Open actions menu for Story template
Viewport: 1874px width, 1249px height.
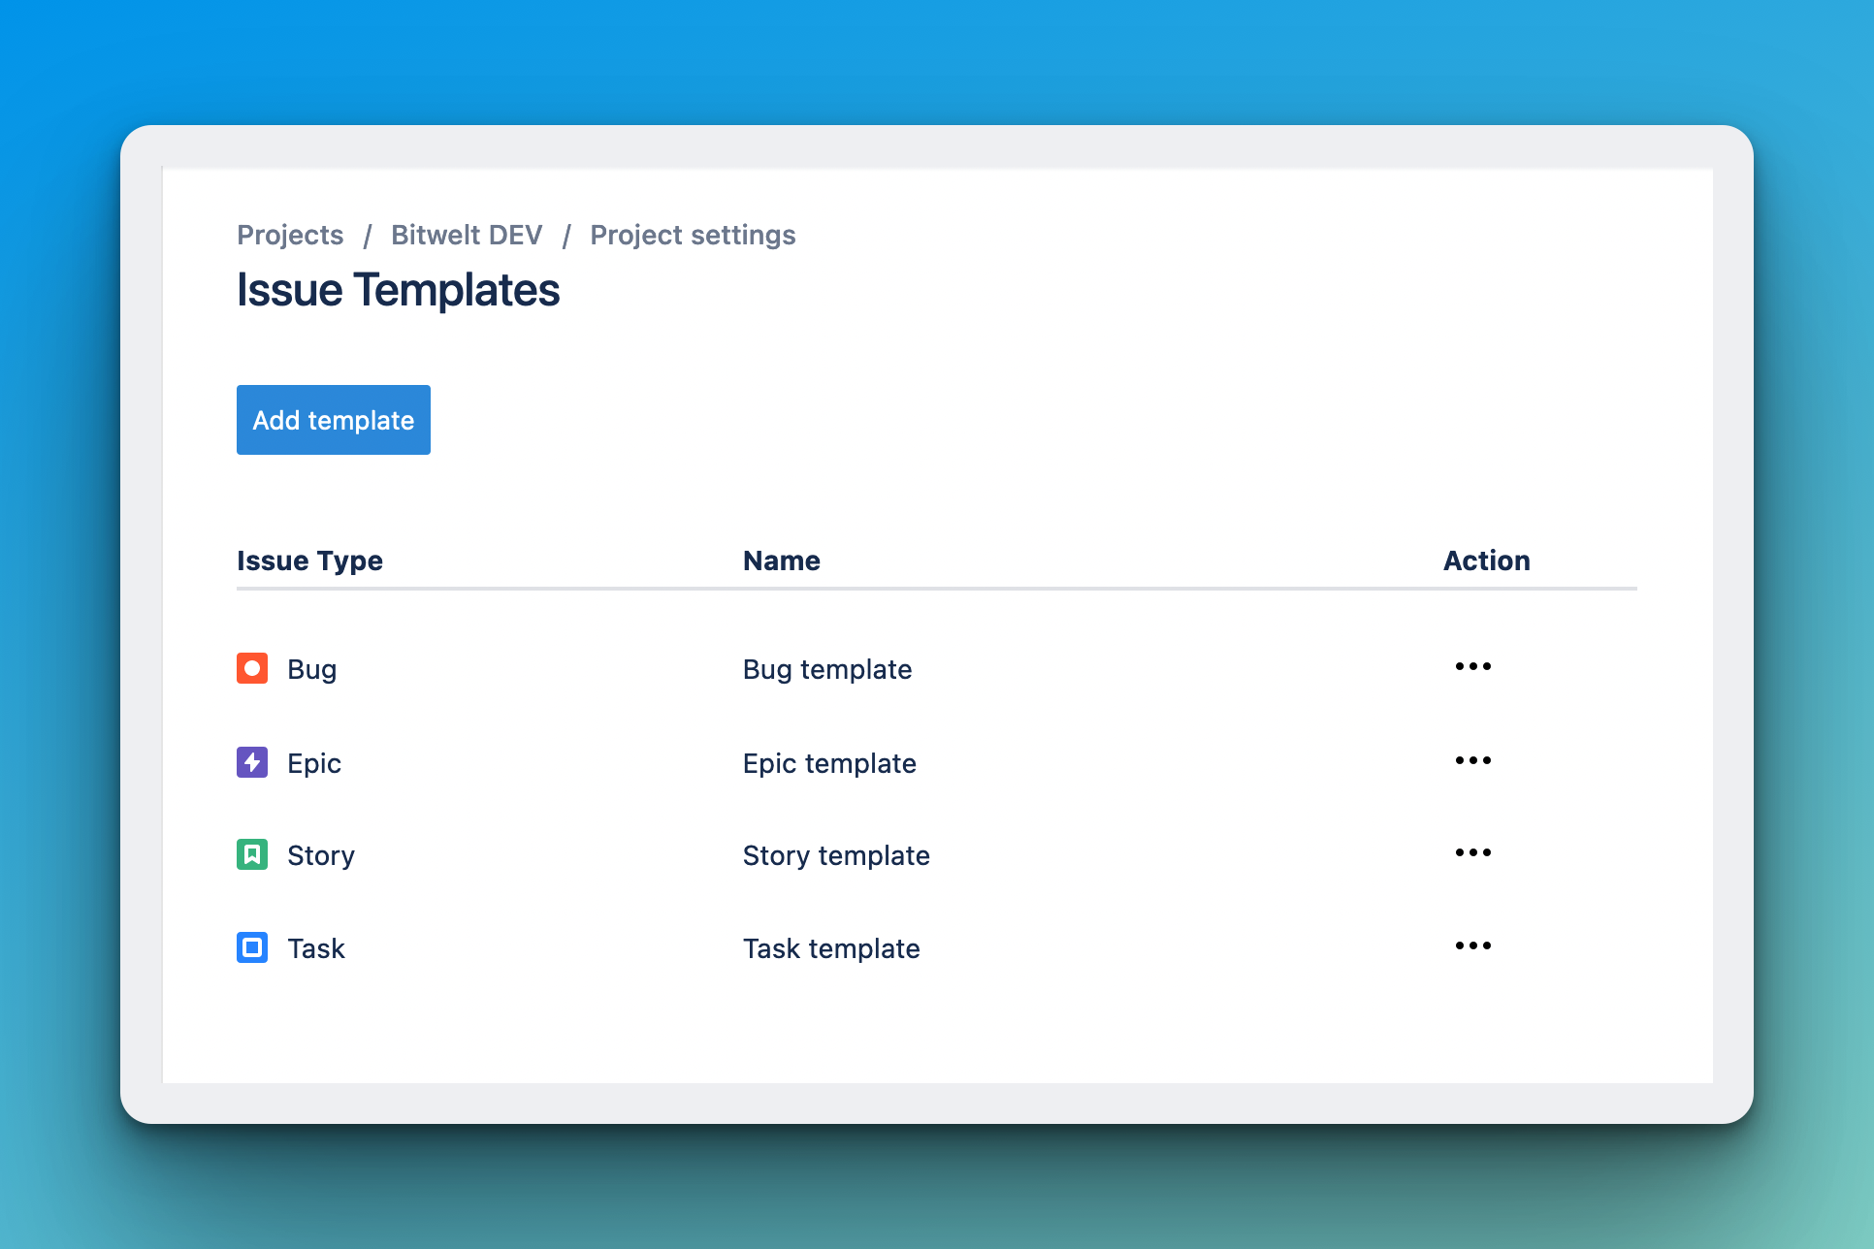click(x=1472, y=852)
